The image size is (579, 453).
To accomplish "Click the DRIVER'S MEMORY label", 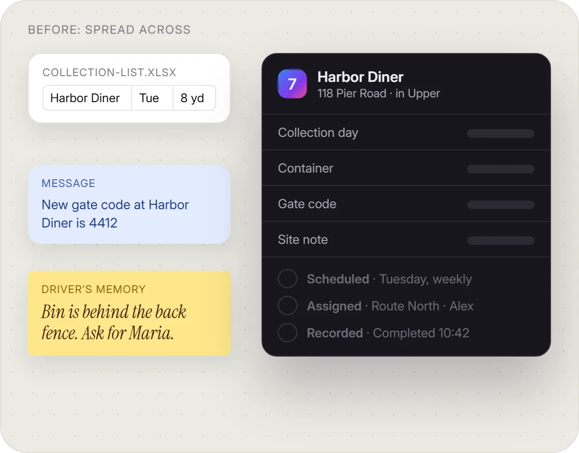I will pyautogui.click(x=94, y=289).
